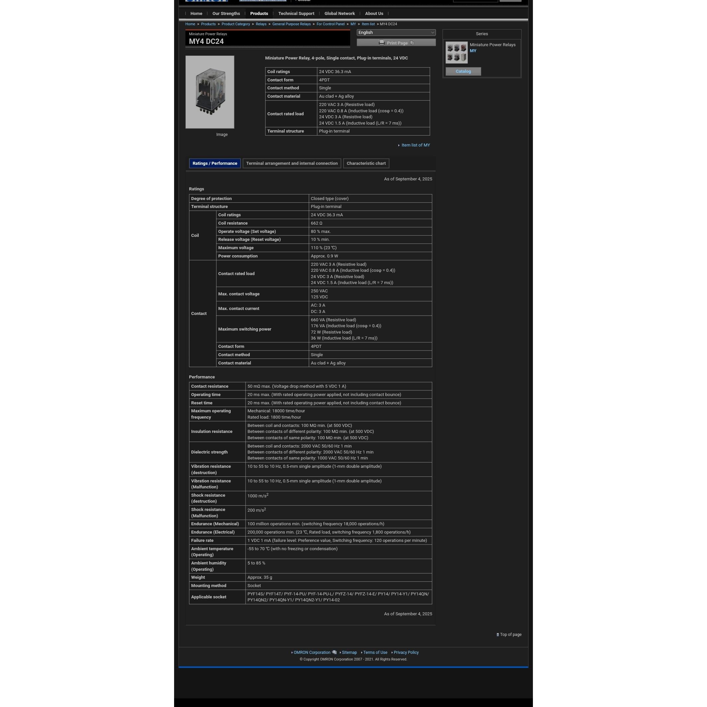The width and height of the screenshot is (707, 707).
Task: Click the For Control Panel breadcrumb link
Action: 330,24
